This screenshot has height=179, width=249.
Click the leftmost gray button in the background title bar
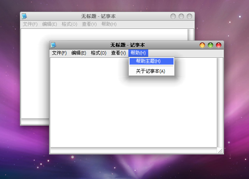pyautogui.click(x=173, y=16)
